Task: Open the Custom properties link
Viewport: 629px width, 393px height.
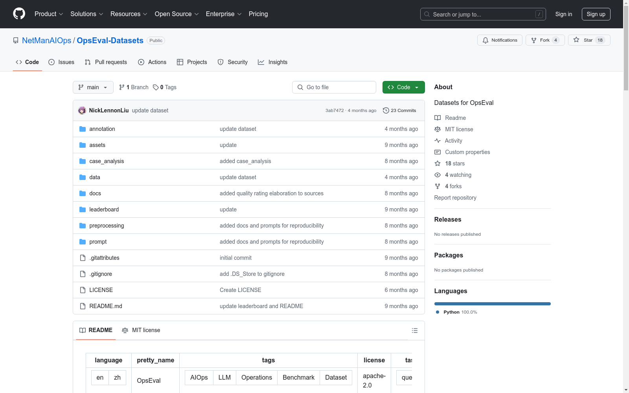Action: click(467, 152)
